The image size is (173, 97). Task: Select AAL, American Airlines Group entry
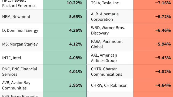104,58
